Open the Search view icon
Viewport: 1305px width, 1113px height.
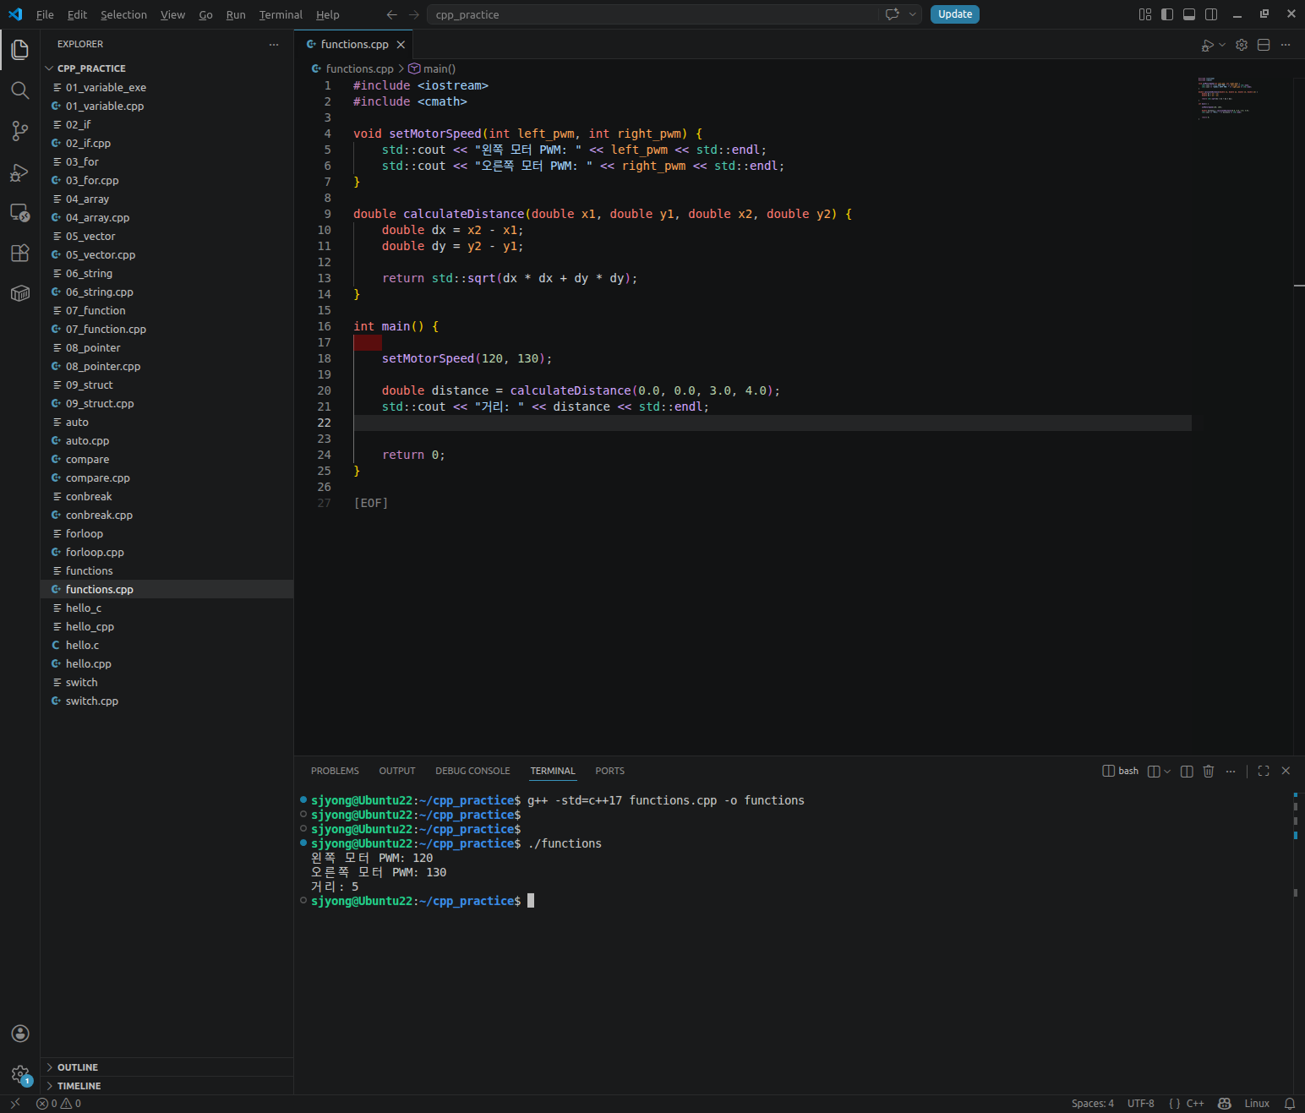20,90
